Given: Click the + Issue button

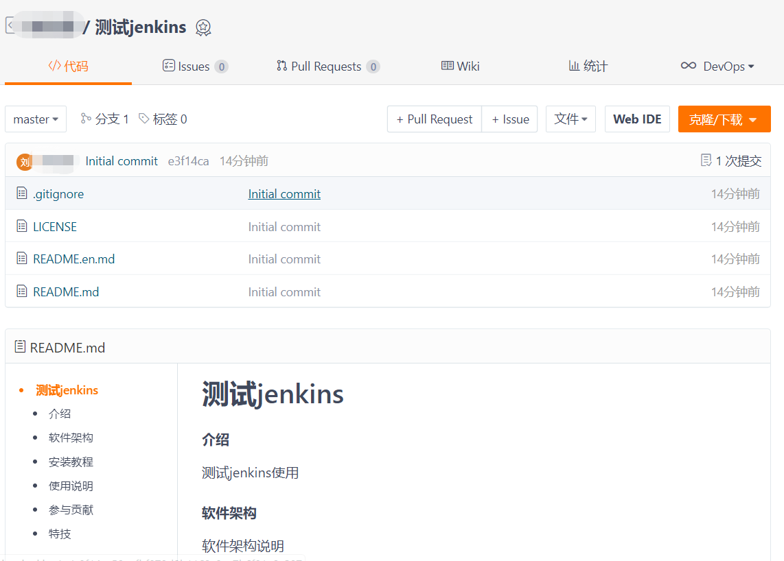Looking at the screenshot, I should [510, 119].
